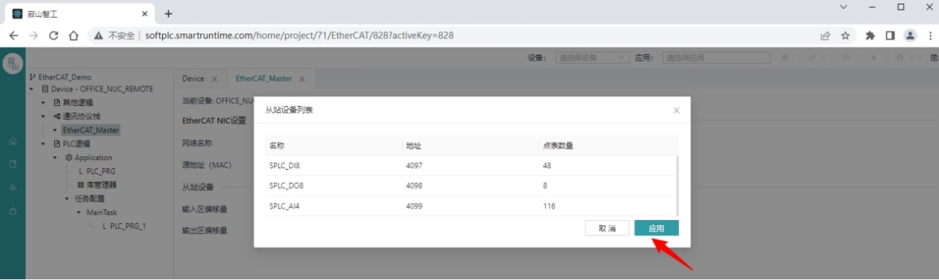The width and height of the screenshot is (939, 280).
Task: Open the dropdown arrow beside link icon
Action: [823, 57]
